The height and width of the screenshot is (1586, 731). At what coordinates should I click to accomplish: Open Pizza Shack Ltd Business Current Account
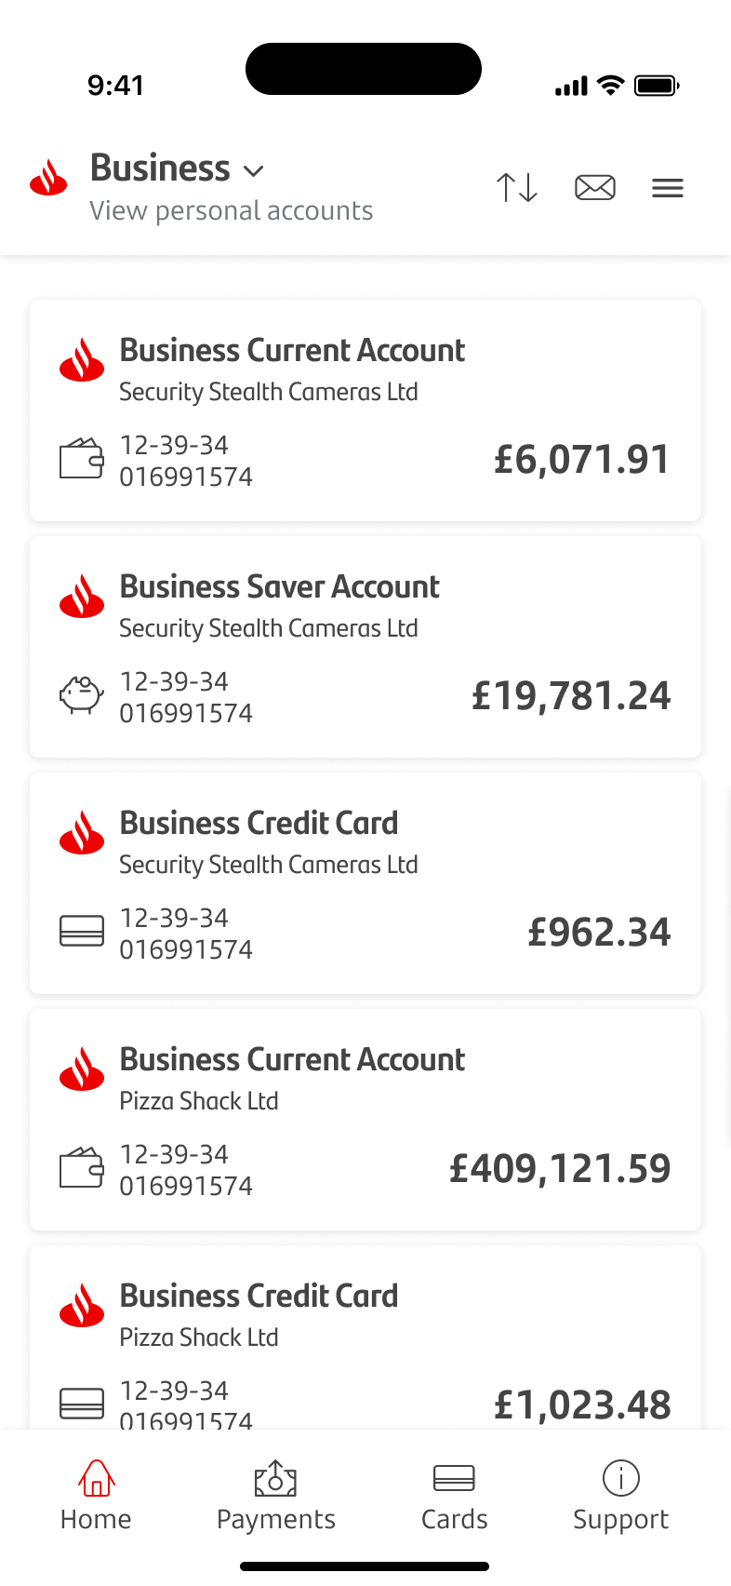[x=365, y=1120]
